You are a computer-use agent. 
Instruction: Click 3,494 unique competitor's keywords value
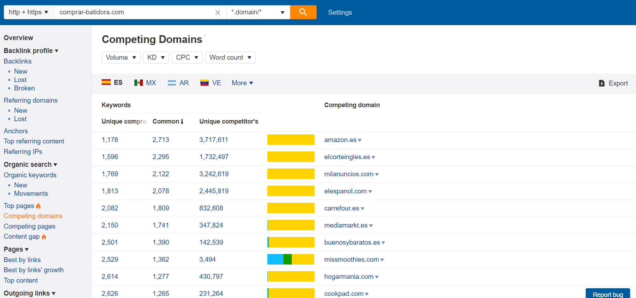[207, 259]
